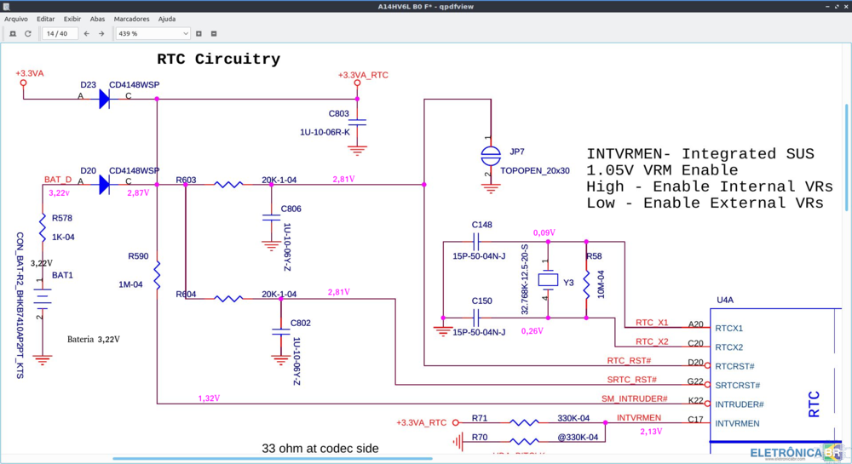852x464 pixels.
Task: Expand the 439 % zoom dropdown
Action: tap(185, 34)
